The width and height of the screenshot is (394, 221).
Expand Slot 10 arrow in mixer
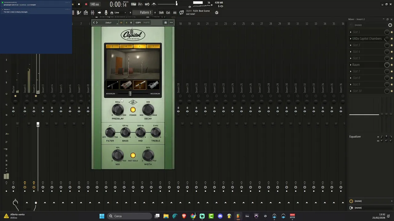point(351,91)
